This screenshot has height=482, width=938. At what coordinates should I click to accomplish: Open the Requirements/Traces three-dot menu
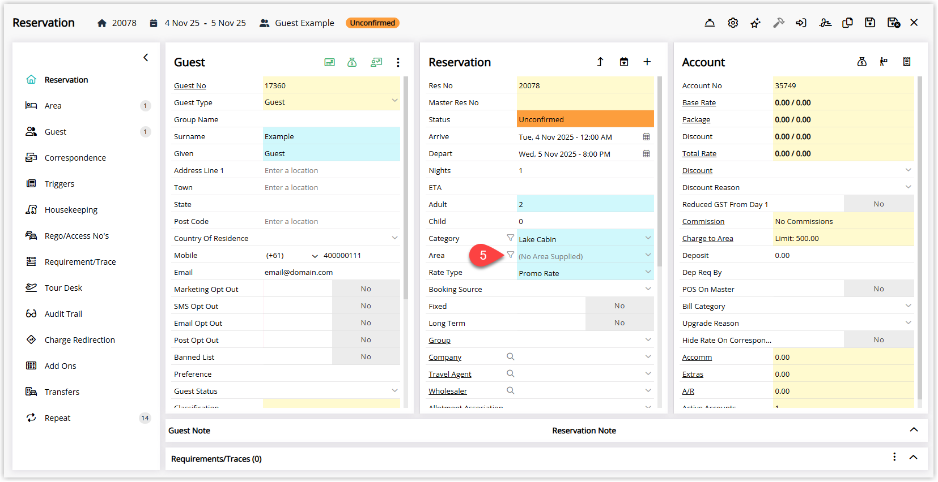[894, 457]
